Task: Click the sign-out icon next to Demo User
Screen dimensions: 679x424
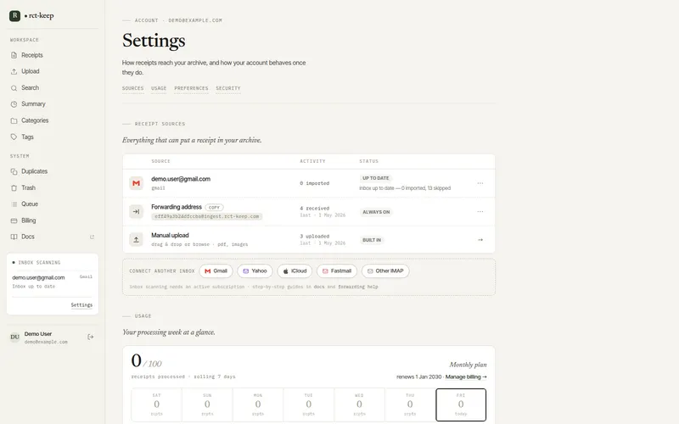Action: [91, 337]
